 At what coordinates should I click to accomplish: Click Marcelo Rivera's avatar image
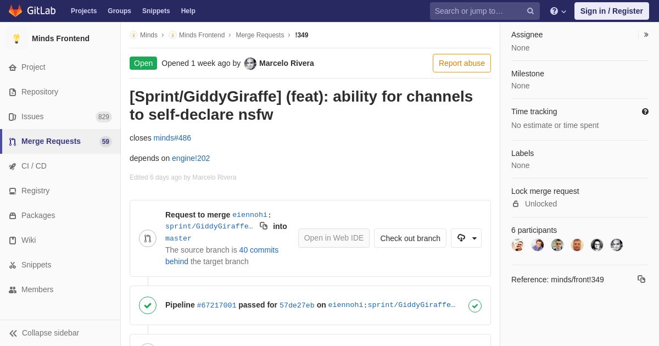250,63
